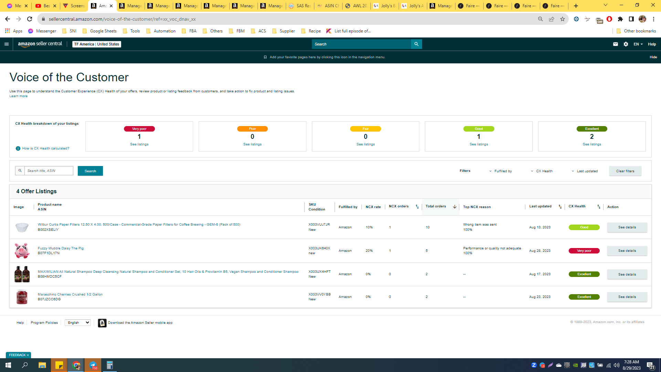The width and height of the screenshot is (661, 372).
Task: Open Chrome tab search dropdown
Action: click(x=606, y=5)
